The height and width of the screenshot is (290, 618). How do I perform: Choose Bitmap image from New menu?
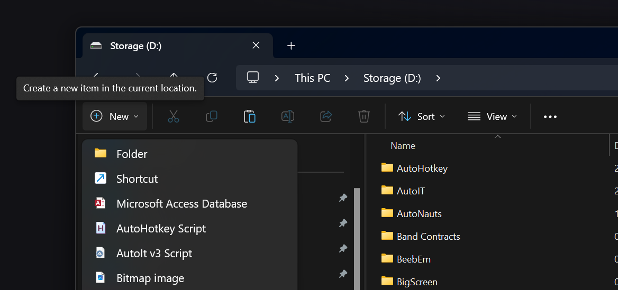(189, 278)
